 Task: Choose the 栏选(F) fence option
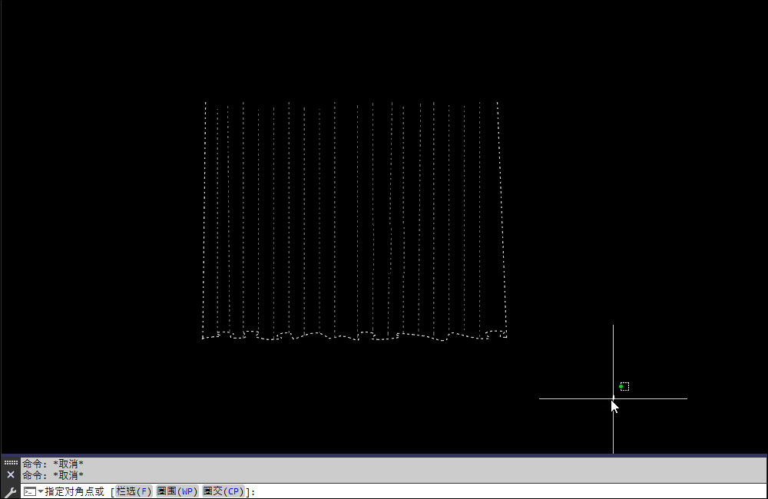click(x=134, y=491)
